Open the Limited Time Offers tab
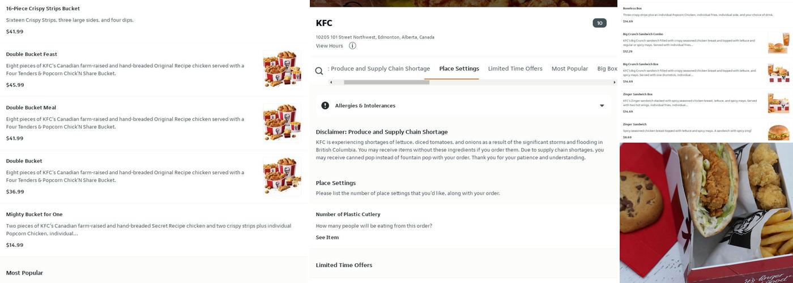 coord(515,69)
